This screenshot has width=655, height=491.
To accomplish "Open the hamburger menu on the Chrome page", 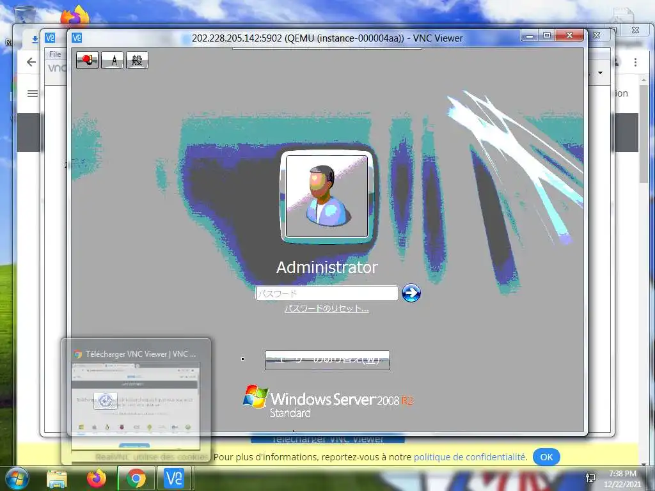I will (x=32, y=93).
